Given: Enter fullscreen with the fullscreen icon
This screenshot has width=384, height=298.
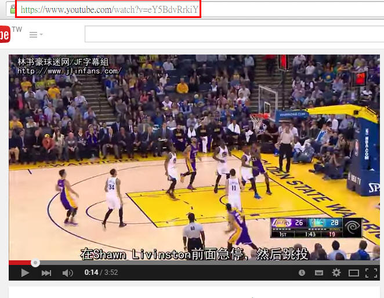Looking at the screenshot, I should pos(371,272).
